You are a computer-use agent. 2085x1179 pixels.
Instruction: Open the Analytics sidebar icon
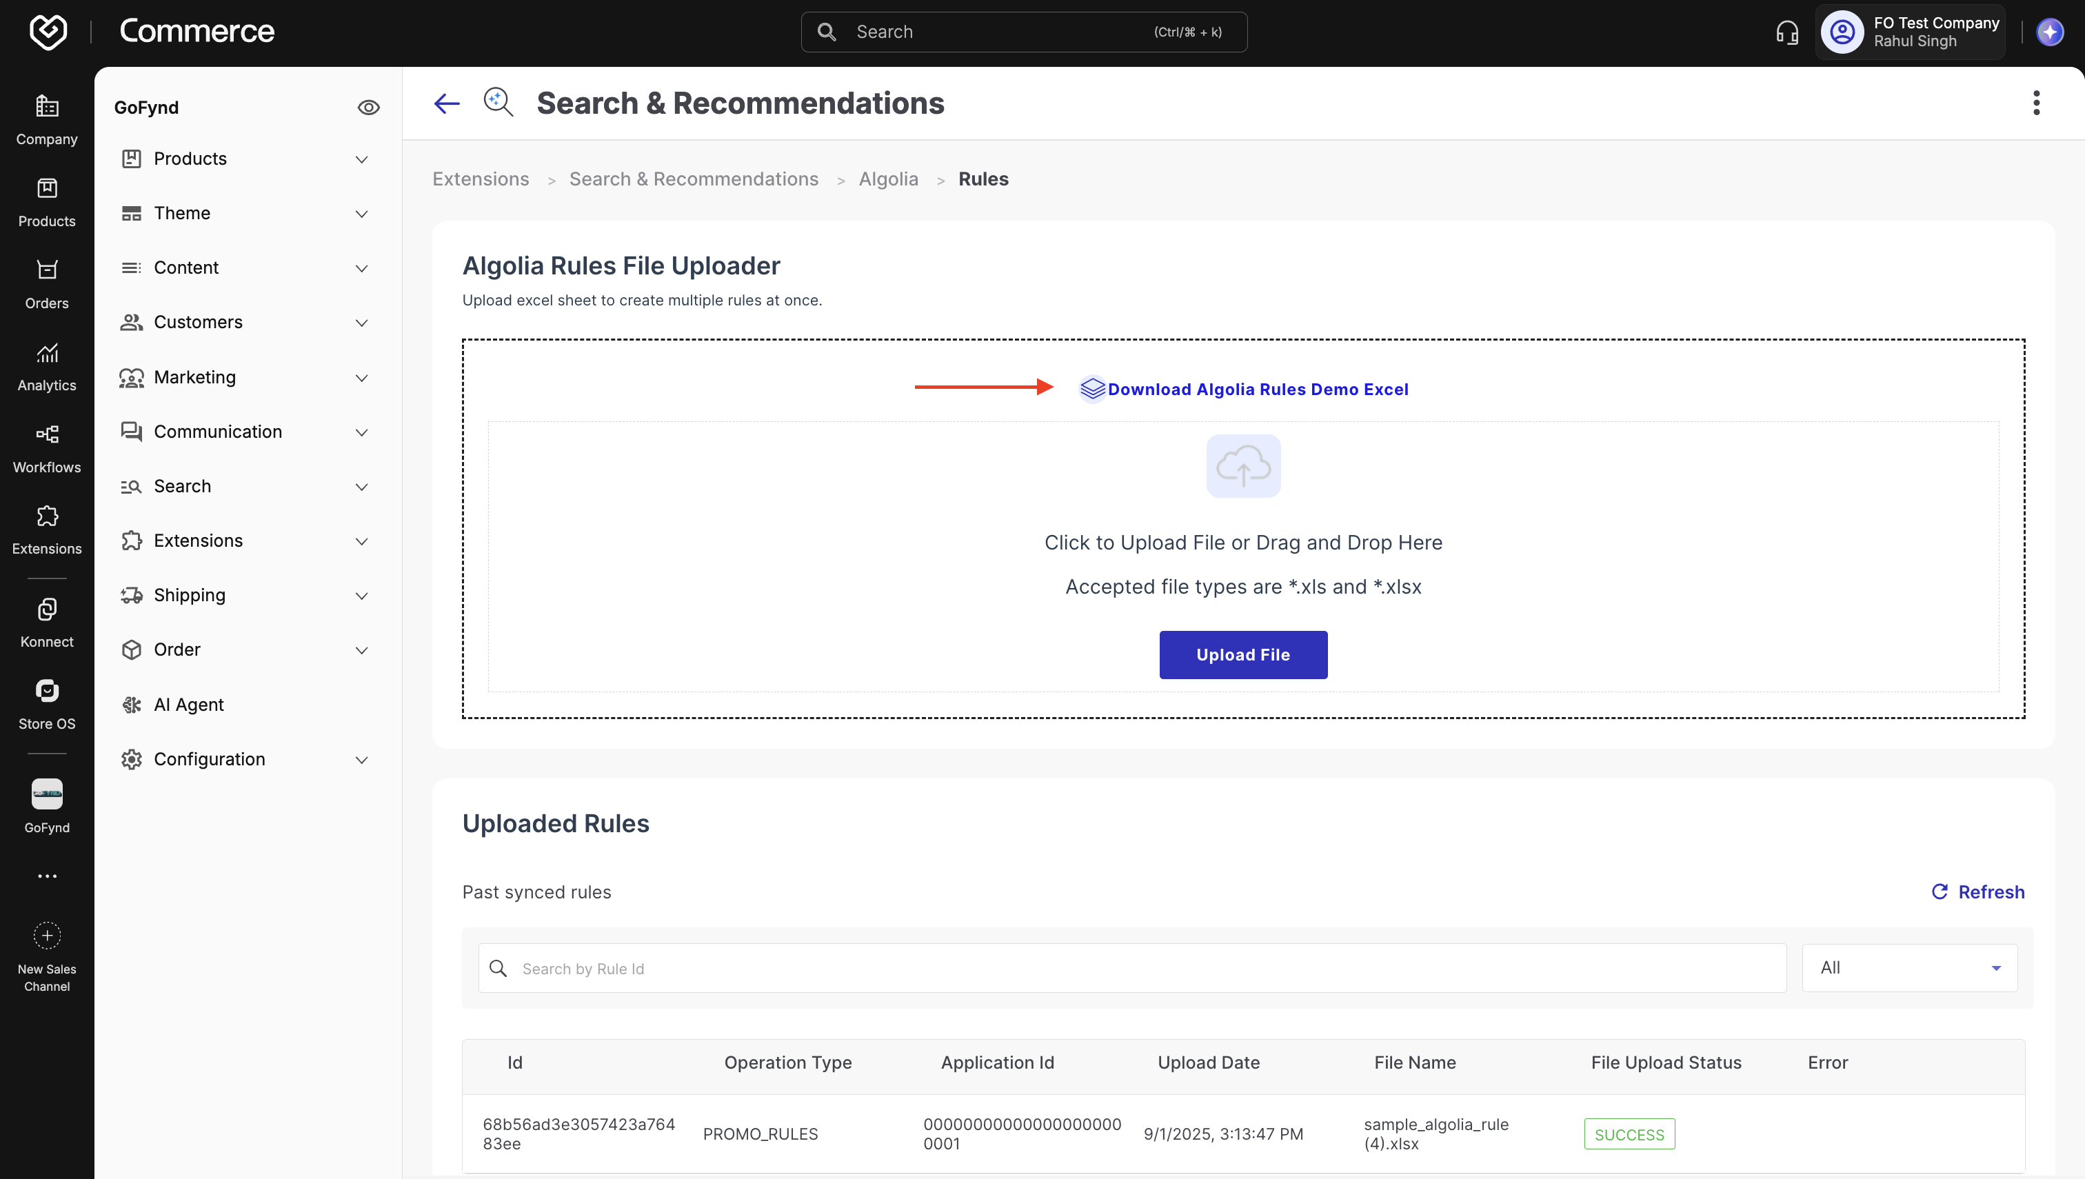[x=47, y=367]
